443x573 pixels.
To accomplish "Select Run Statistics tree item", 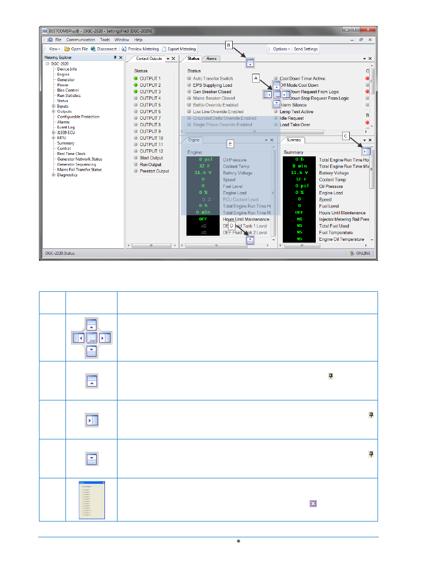I will click(69, 96).
